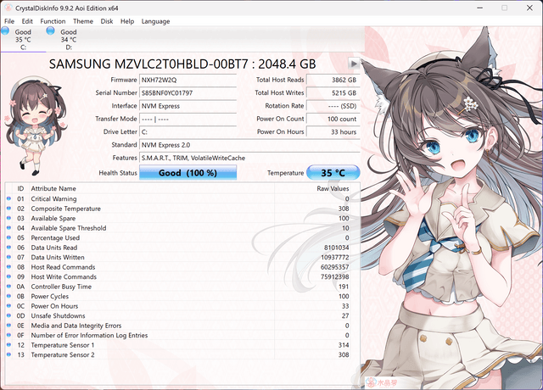Click status dot for Composite Temperature row

[x=8, y=209]
